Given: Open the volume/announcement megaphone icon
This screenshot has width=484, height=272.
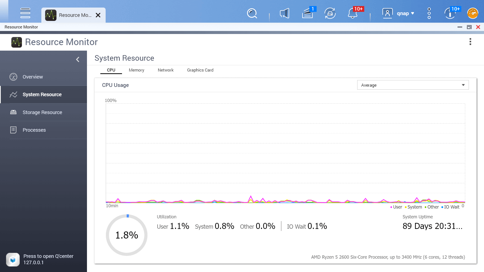Looking at the screenshot, I should coord(284,13).
